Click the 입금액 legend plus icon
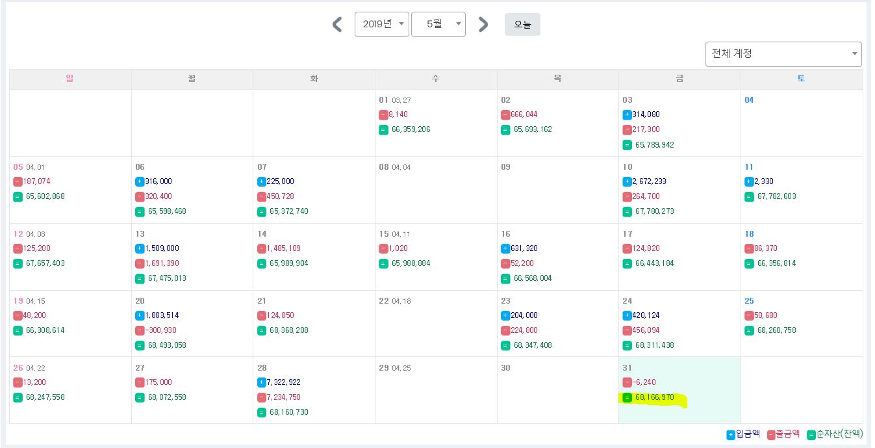Screen dimensions: 875x448 coord(730,435)
